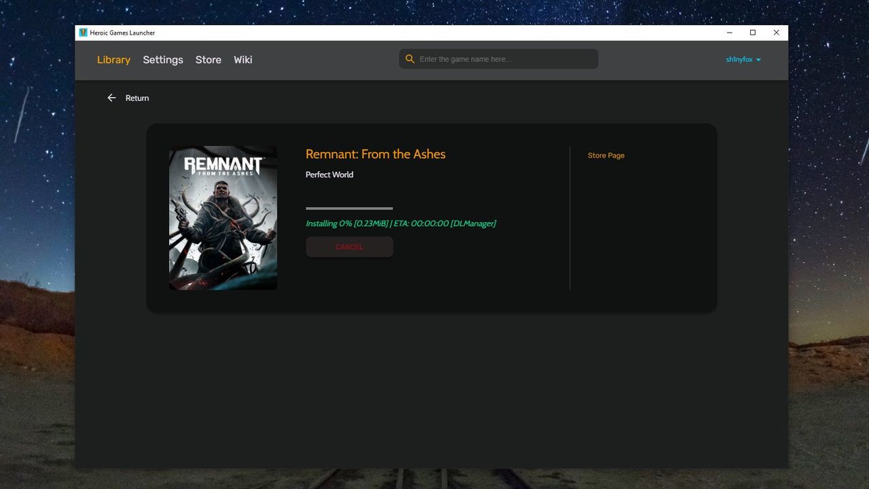
Task: Open the Wiki tab
Action: (243, 60)
